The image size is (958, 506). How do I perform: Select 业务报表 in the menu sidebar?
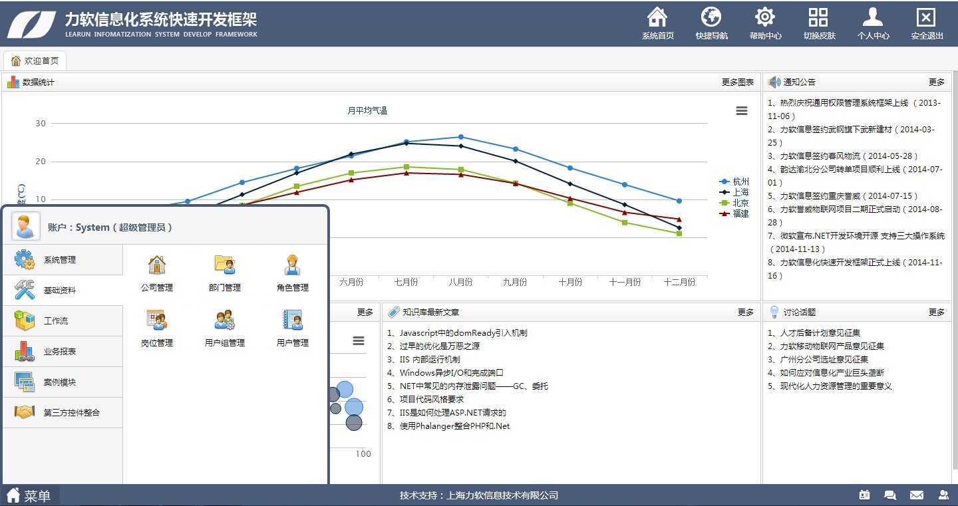(63, 352)
